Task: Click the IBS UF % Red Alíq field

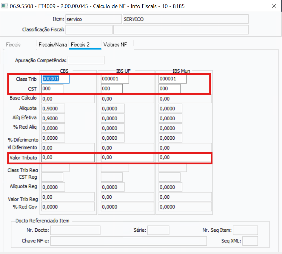Action: (x=113, y=128)
